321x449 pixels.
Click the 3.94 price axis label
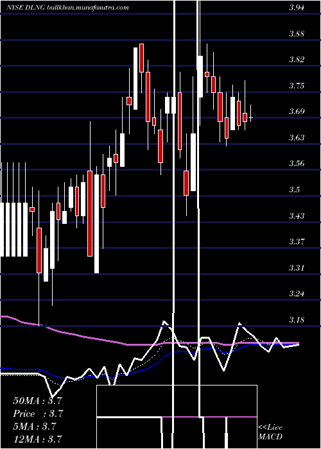point(297,8)
